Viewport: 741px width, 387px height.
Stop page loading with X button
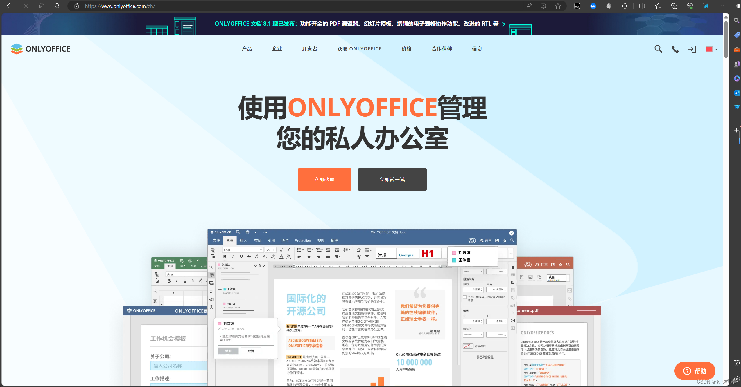[26, 6]
